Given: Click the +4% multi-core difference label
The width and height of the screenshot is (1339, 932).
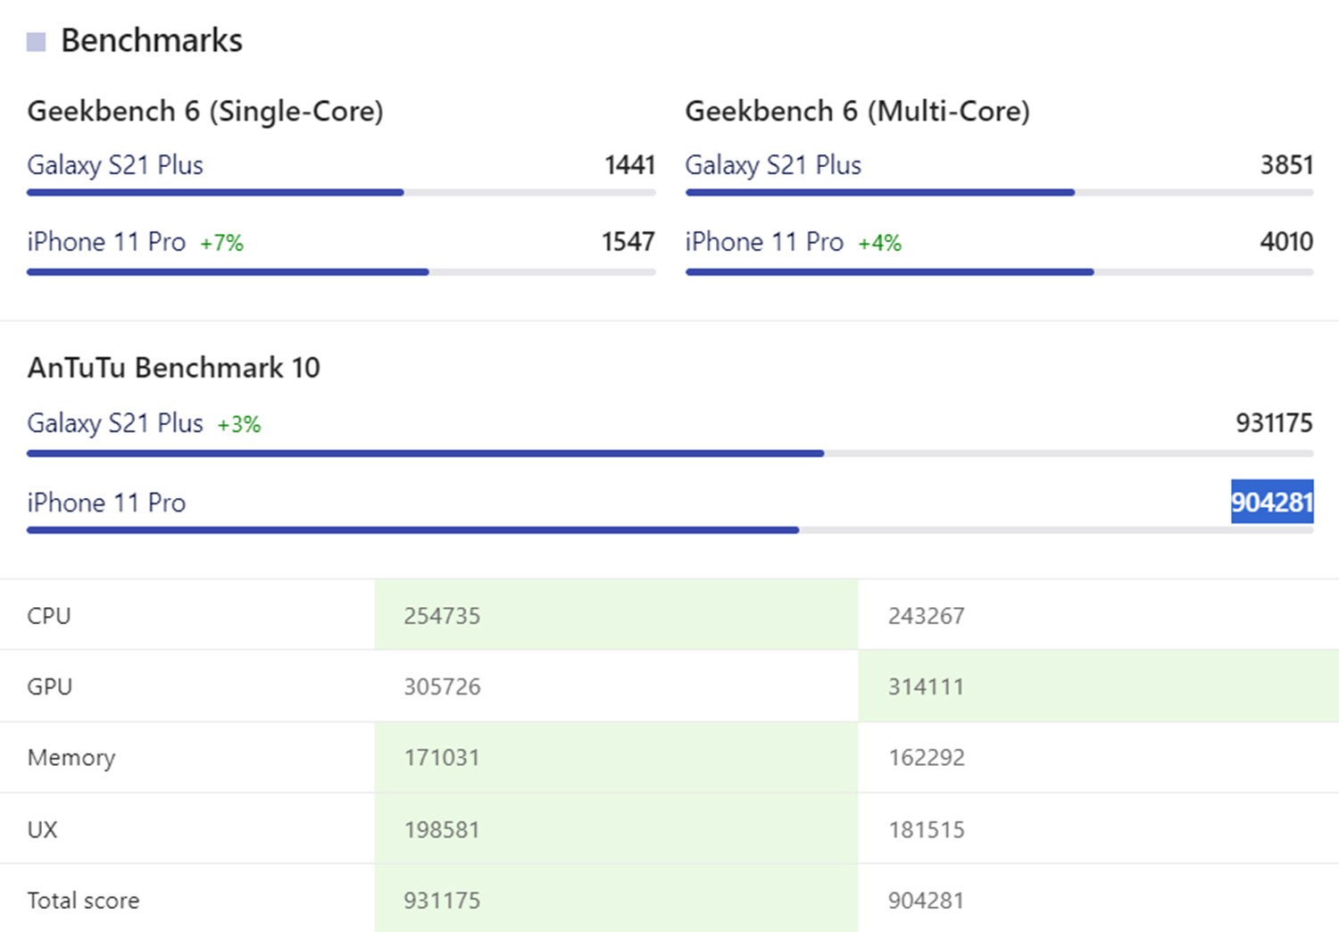Looking at the screenshot, I should [x=879, y=244].
